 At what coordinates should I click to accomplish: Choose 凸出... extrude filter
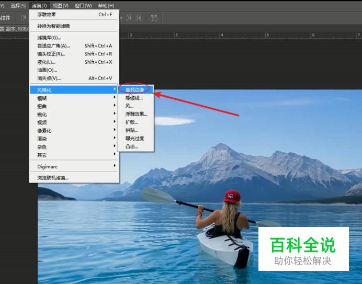[x=136, y=146]
